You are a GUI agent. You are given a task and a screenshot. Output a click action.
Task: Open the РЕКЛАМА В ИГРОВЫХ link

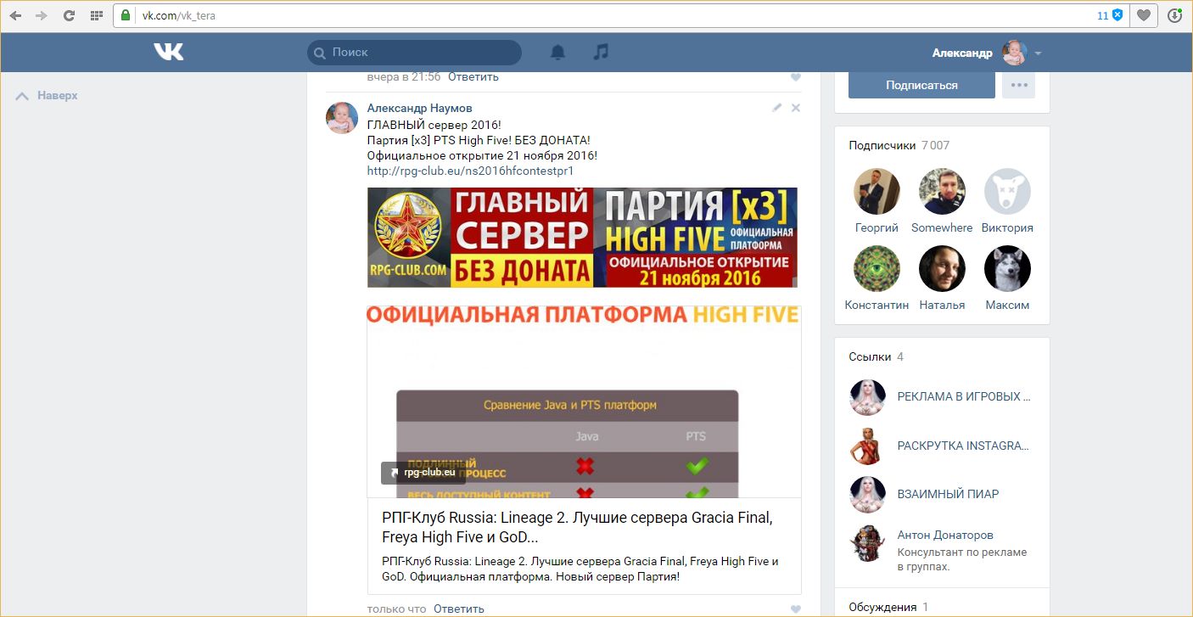964,396
